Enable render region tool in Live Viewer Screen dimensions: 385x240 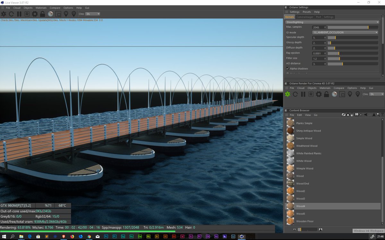(58, 14)
